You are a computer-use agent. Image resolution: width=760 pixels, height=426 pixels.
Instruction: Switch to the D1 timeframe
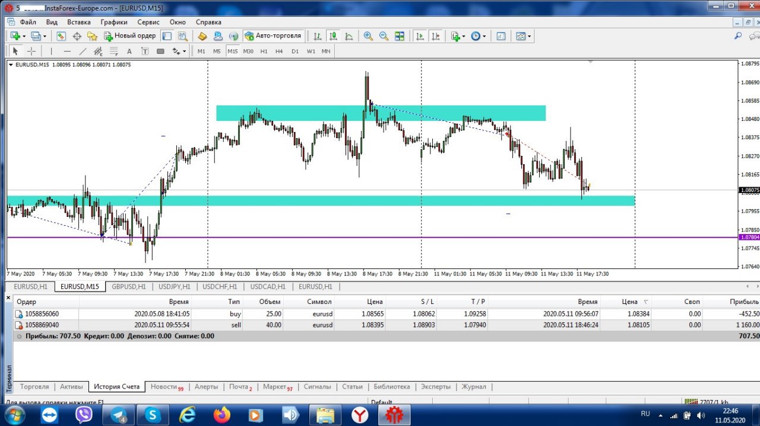pyautogui.click(x=295, y=52)
